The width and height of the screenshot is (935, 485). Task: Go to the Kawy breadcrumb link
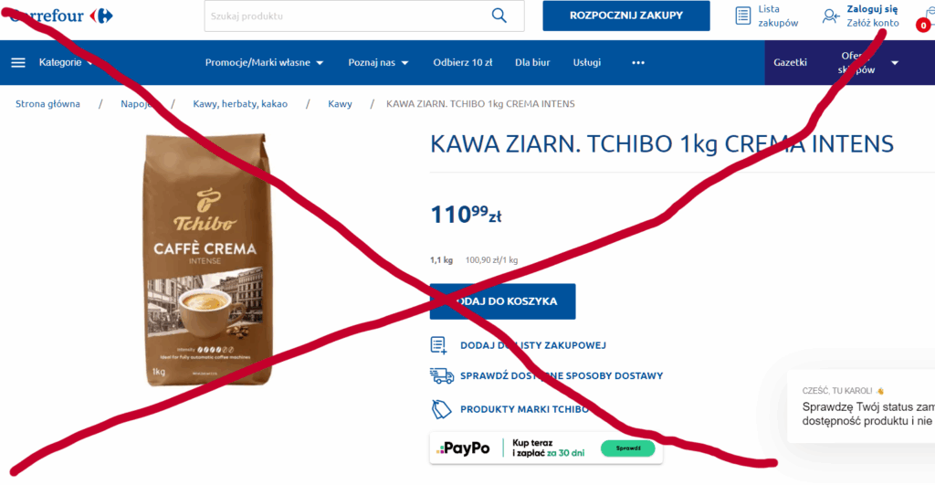click(340, 104)
